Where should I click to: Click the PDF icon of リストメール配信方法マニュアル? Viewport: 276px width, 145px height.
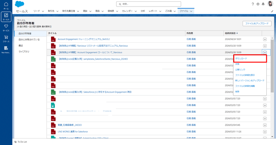(53, 46)
